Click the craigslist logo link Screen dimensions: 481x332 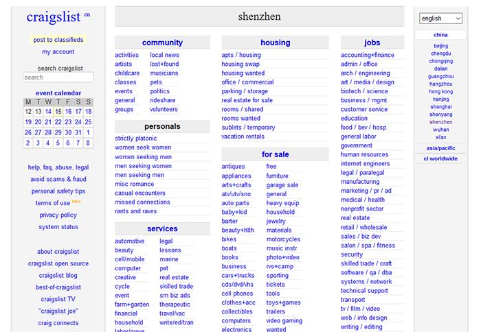[x=54, y=17]
